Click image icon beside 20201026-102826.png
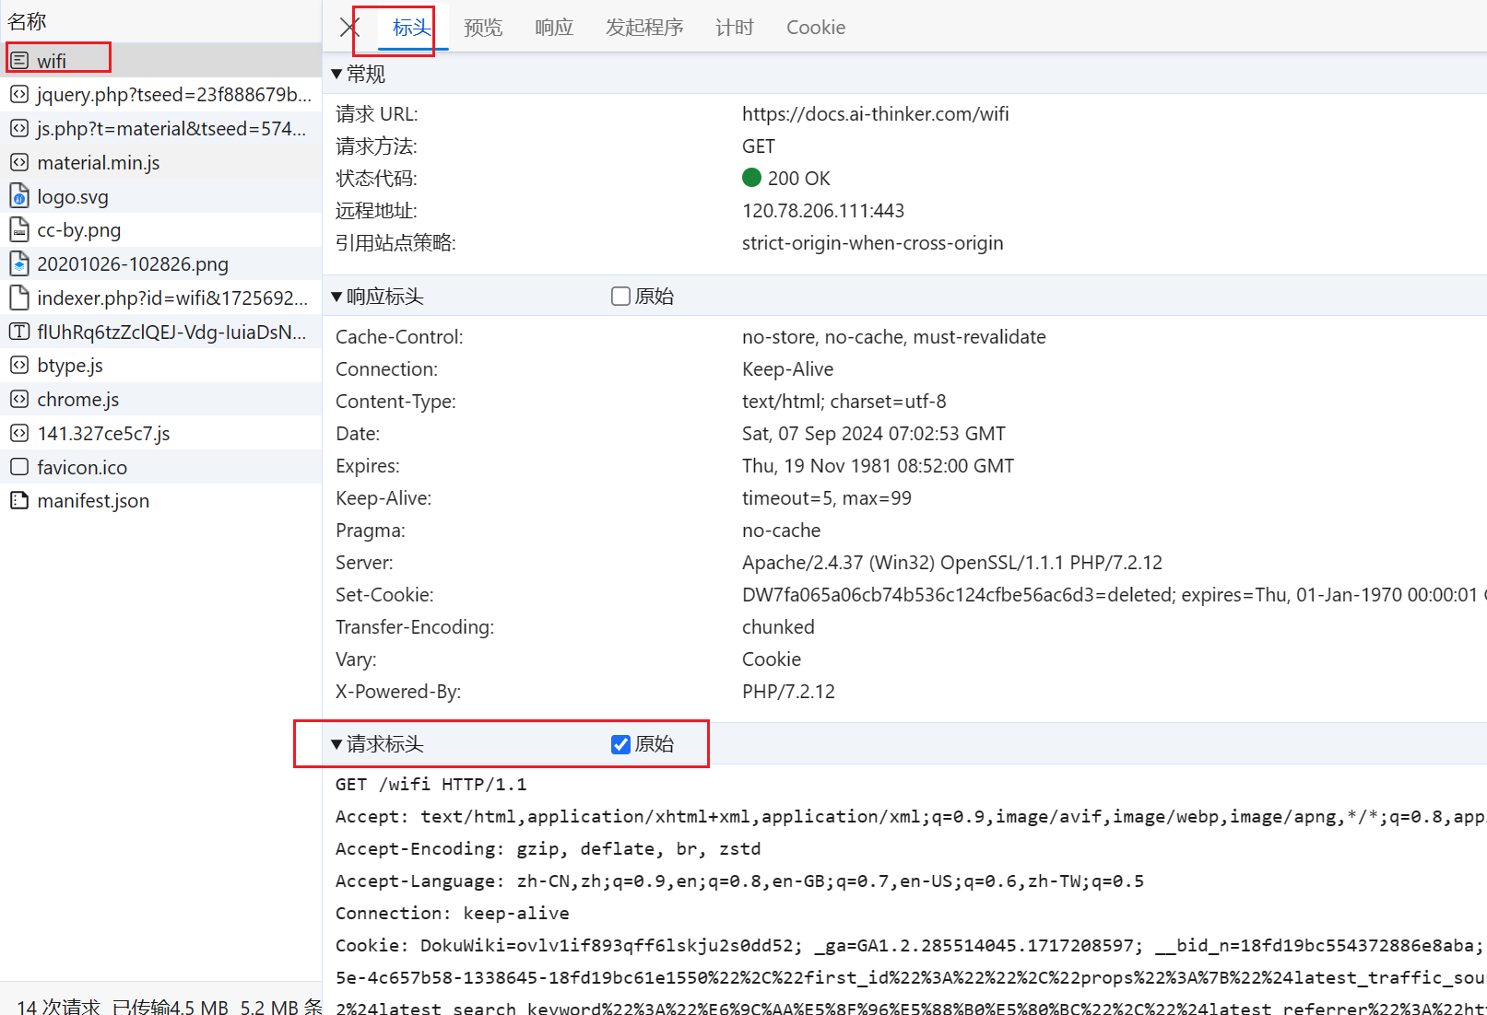This screenshot has width=1487, height=1015. [x=19, y=263]
